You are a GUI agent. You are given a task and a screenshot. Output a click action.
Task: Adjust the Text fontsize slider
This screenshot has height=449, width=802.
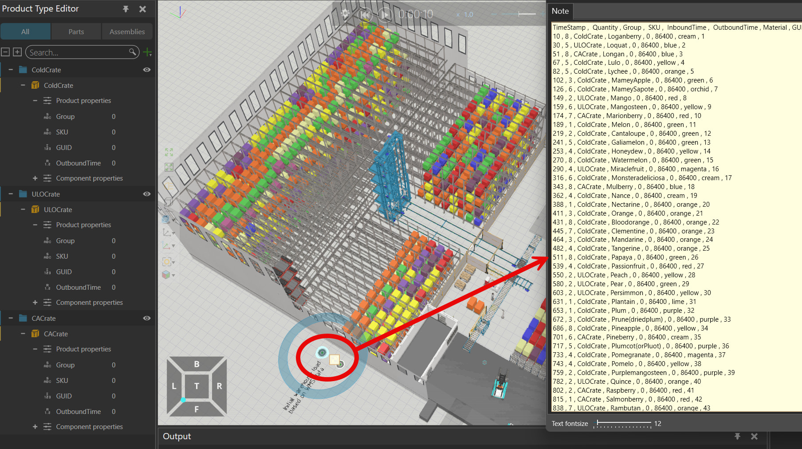pos(598,423)
